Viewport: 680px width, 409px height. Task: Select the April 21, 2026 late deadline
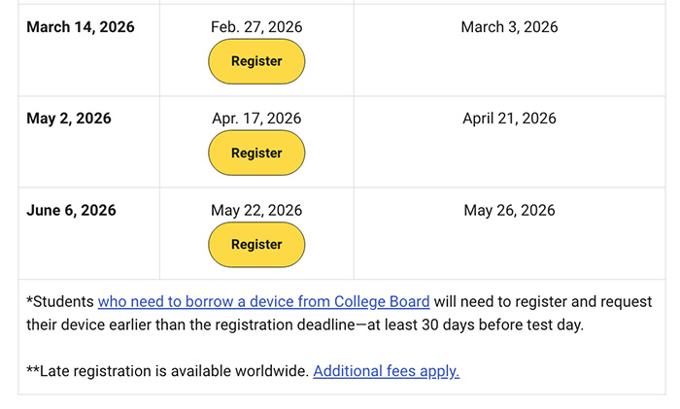coord(509,119)
